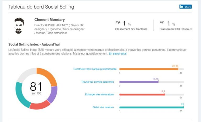
Task: Click the red progress bar showing 17,7
Action: [x=142, y=95]
